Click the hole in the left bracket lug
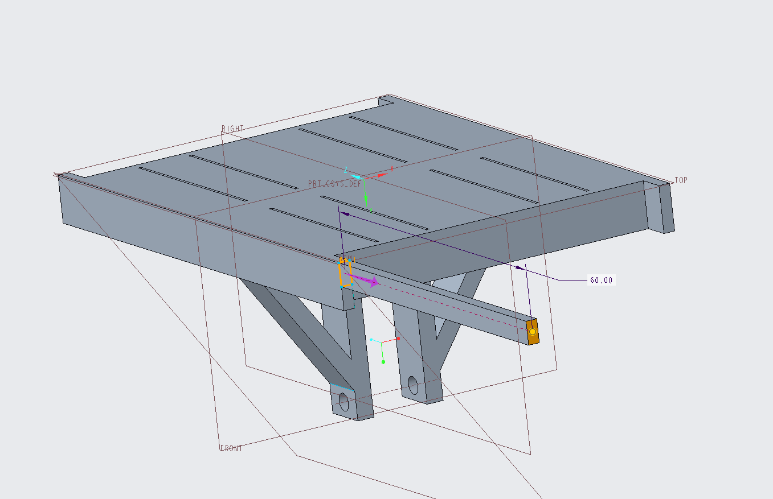This screenshot has width=773, height=499. (343, 402)
